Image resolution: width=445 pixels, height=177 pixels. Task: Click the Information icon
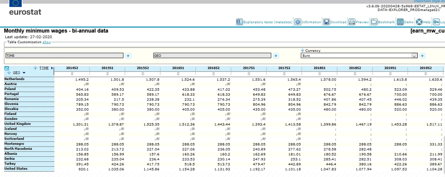[x=298, y=22]
